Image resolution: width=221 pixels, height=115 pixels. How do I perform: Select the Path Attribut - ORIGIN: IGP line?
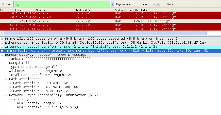click(x=40, y=83)
